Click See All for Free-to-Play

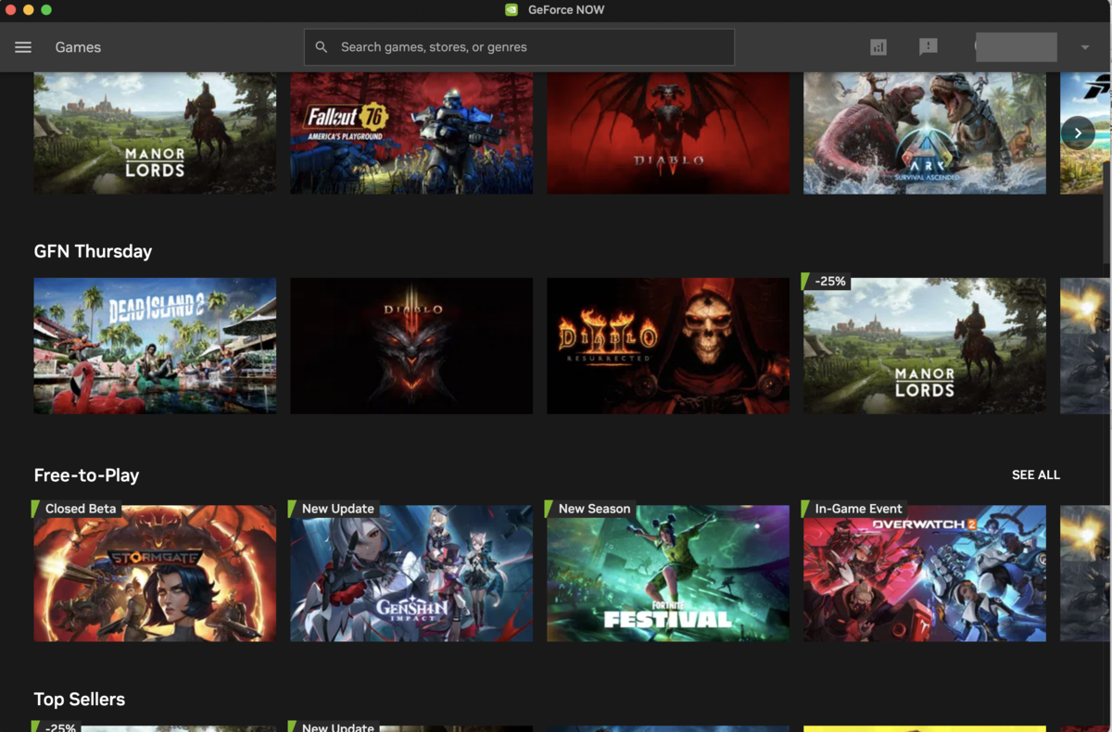(1036, 474)
